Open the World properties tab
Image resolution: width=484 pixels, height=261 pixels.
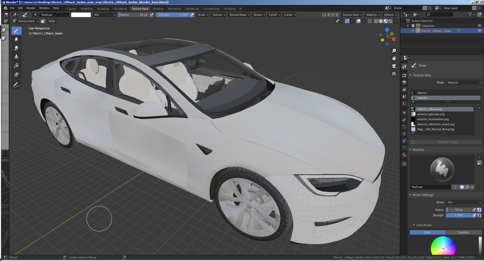coord(404,103)
